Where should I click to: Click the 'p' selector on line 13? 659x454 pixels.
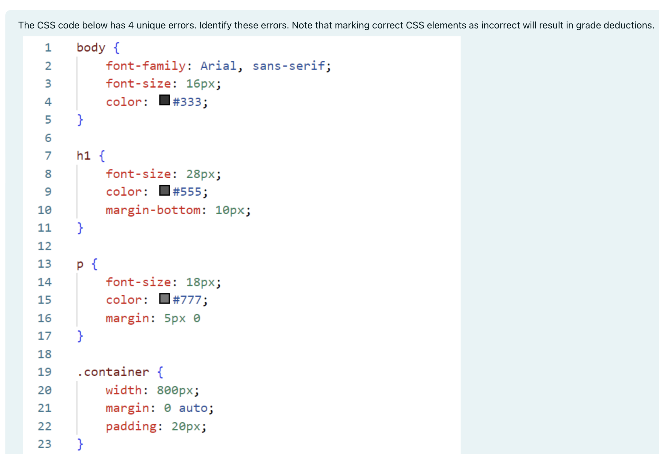point(80,264)
